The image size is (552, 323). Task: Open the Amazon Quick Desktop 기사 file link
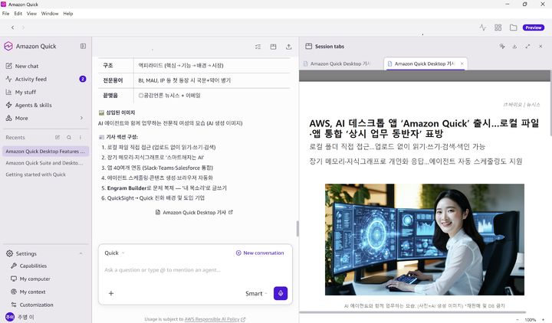click(194, 213)
